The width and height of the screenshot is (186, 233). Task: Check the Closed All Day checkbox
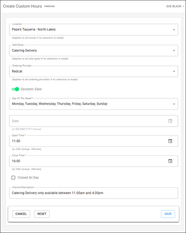[13, 178]
